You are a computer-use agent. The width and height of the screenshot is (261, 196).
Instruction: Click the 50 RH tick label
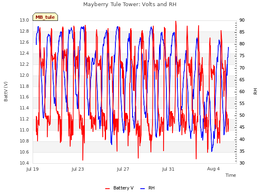point(242,115)
